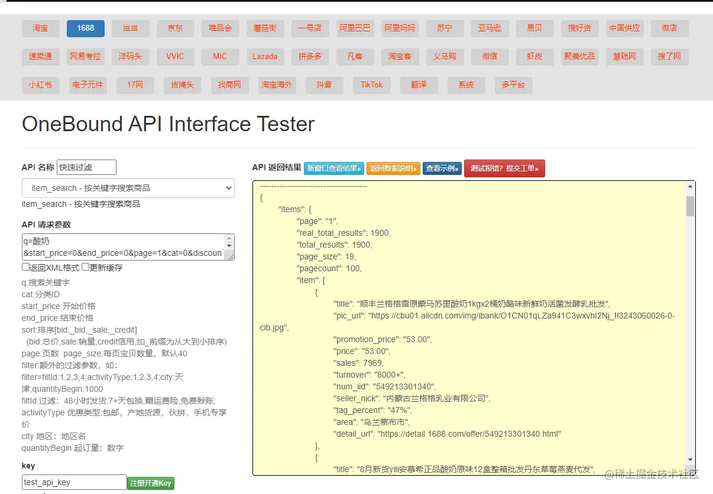Open results via 新窗口查看结果 button
The width and height of the screenshot is (713, 494).
point(334,168)
